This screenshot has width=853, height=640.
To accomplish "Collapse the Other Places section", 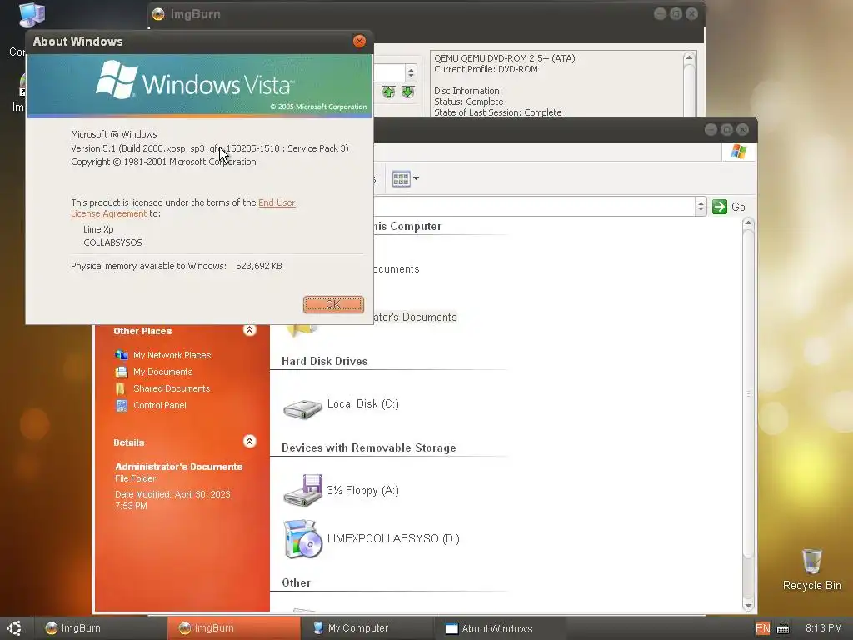I will point(249,330).
